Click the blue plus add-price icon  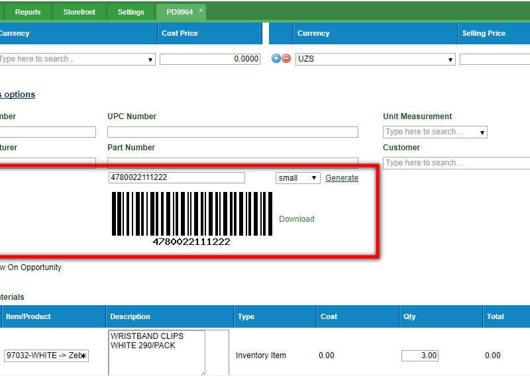click(276, 58)
